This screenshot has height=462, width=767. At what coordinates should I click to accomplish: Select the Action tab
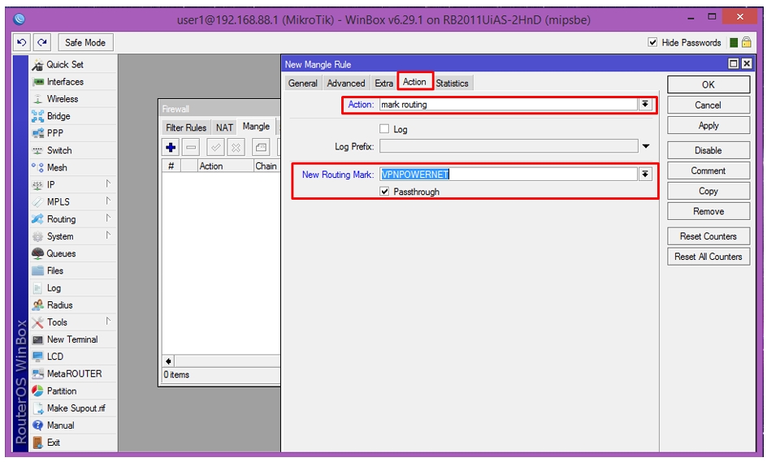pos(415,82)
